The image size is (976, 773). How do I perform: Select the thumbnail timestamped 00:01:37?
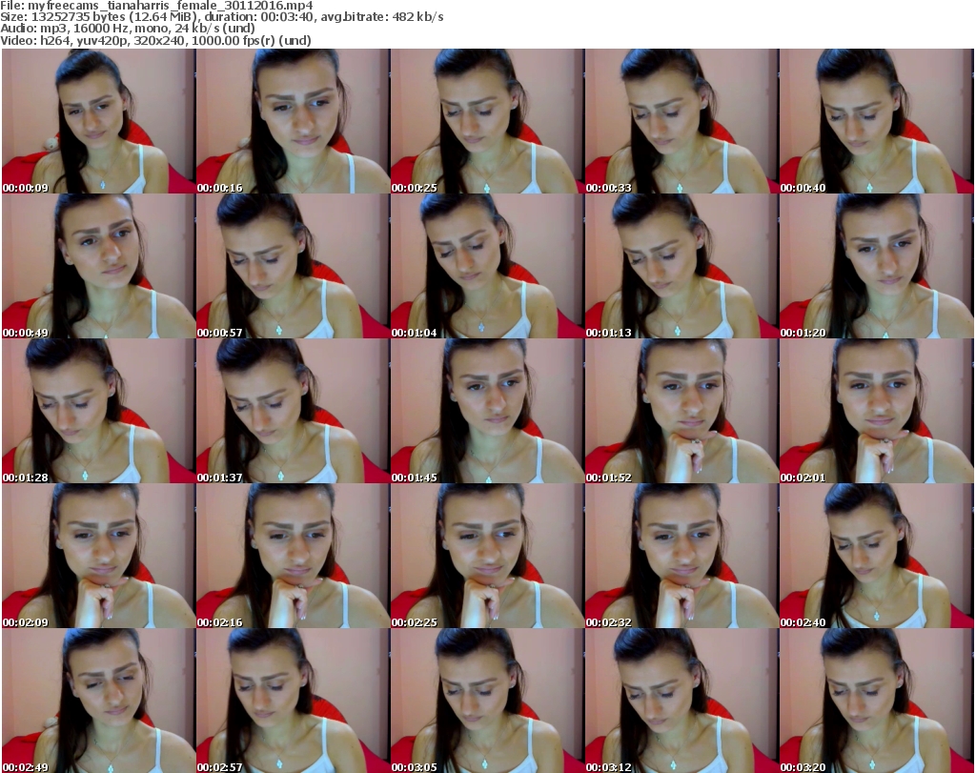[x=294, y=412]
